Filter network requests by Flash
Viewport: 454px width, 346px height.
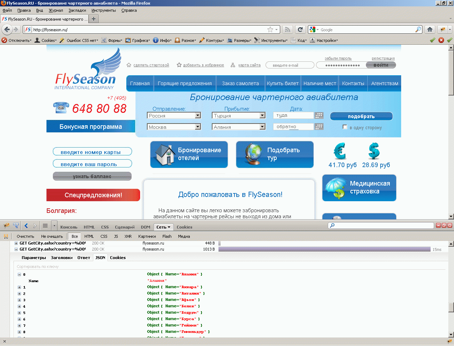pos(167,236)
